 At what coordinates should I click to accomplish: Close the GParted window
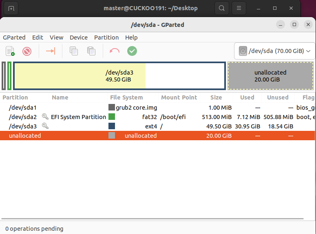pos(308,24)
